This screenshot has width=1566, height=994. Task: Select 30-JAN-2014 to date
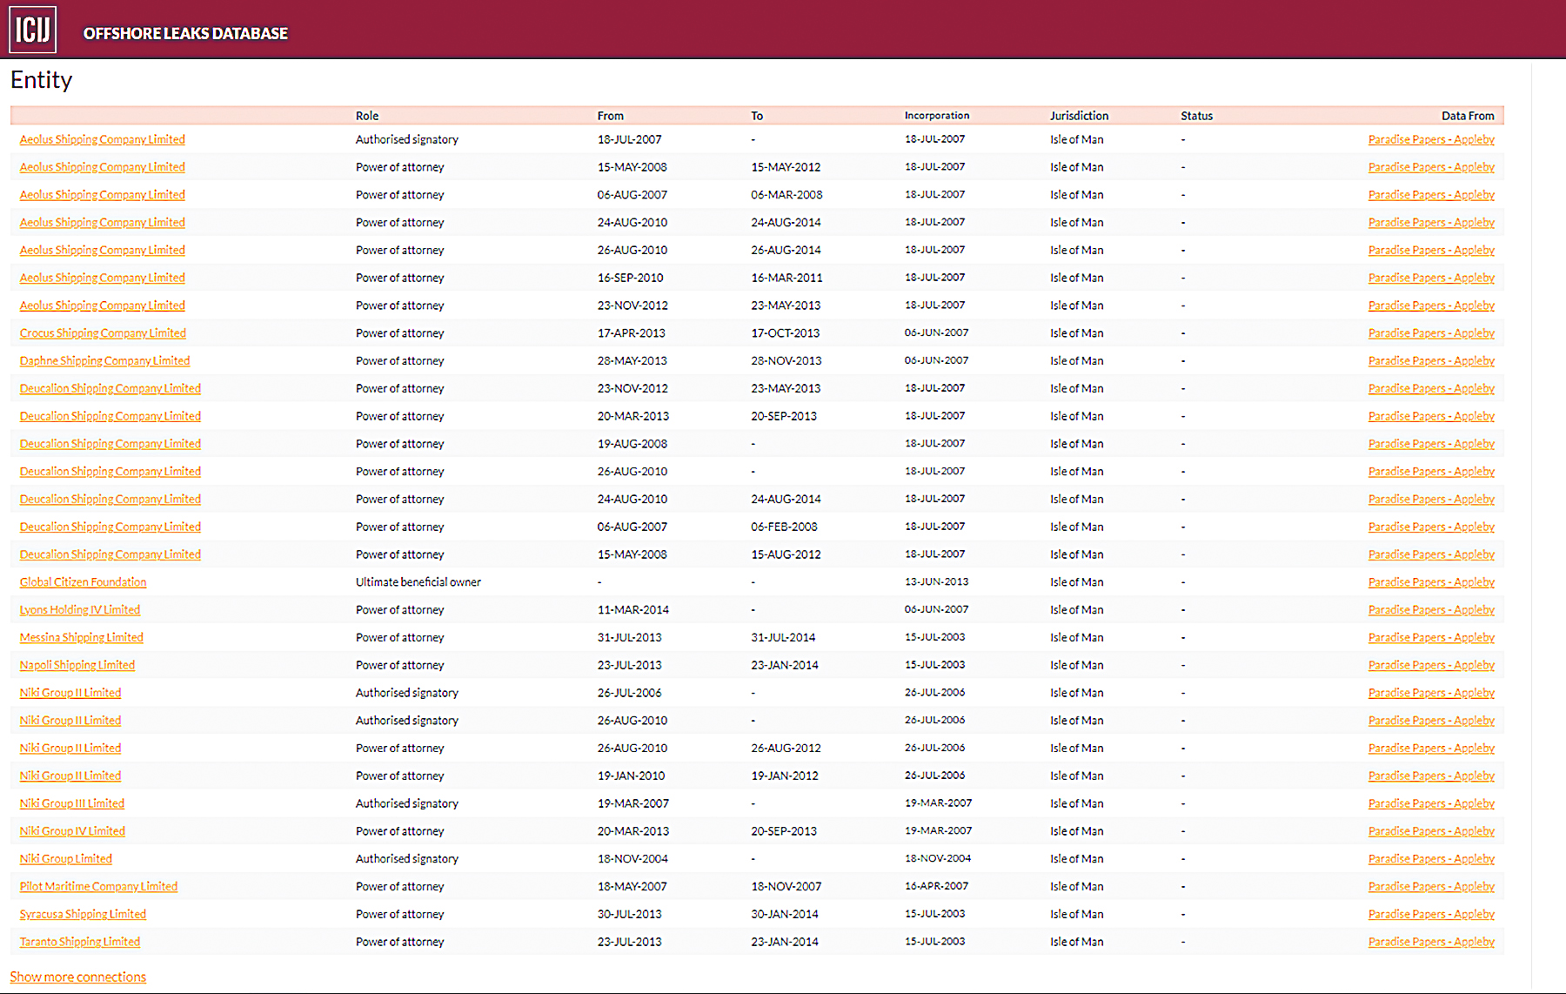(785, 915)
